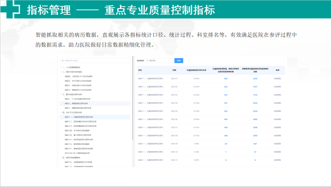Click the tree panel vertical scrollbar
The width and height of the screenshot is (331, 187).
pyautogui.click(x=133, y=98)
